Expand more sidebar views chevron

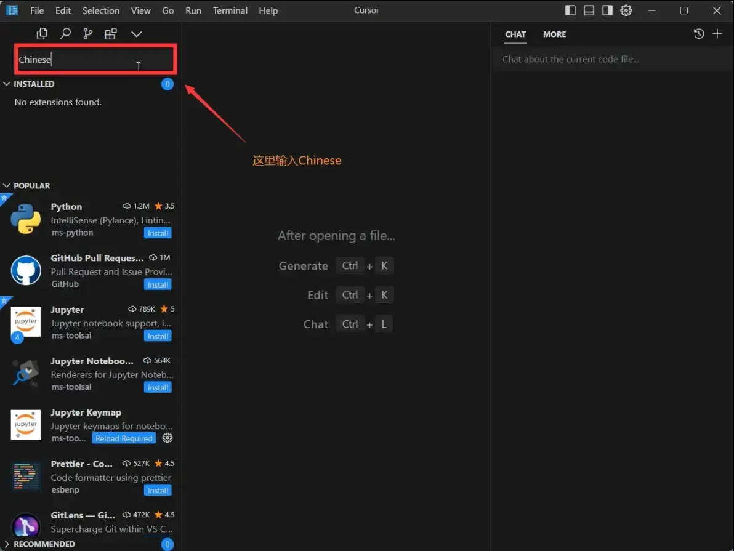(x=137, y=34)
